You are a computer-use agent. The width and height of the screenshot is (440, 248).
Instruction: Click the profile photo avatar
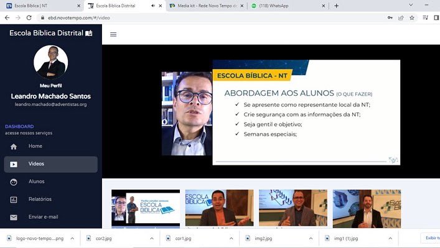point(51,62)
